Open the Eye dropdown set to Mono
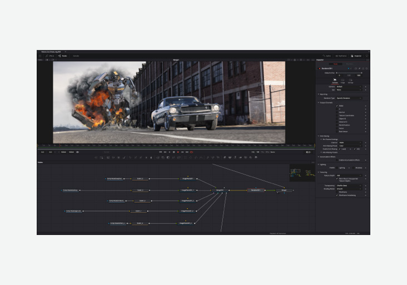This screenshot has height=285, width=407. point(349,90)
